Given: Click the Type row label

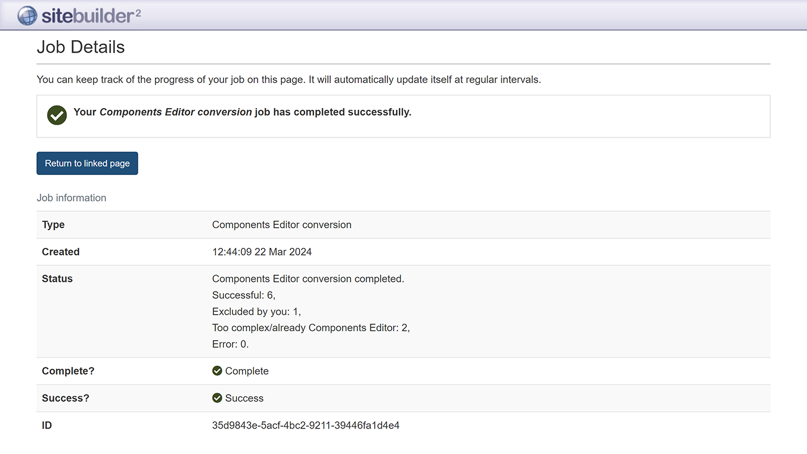Looking at the screenshot, I should coord(53,225).
